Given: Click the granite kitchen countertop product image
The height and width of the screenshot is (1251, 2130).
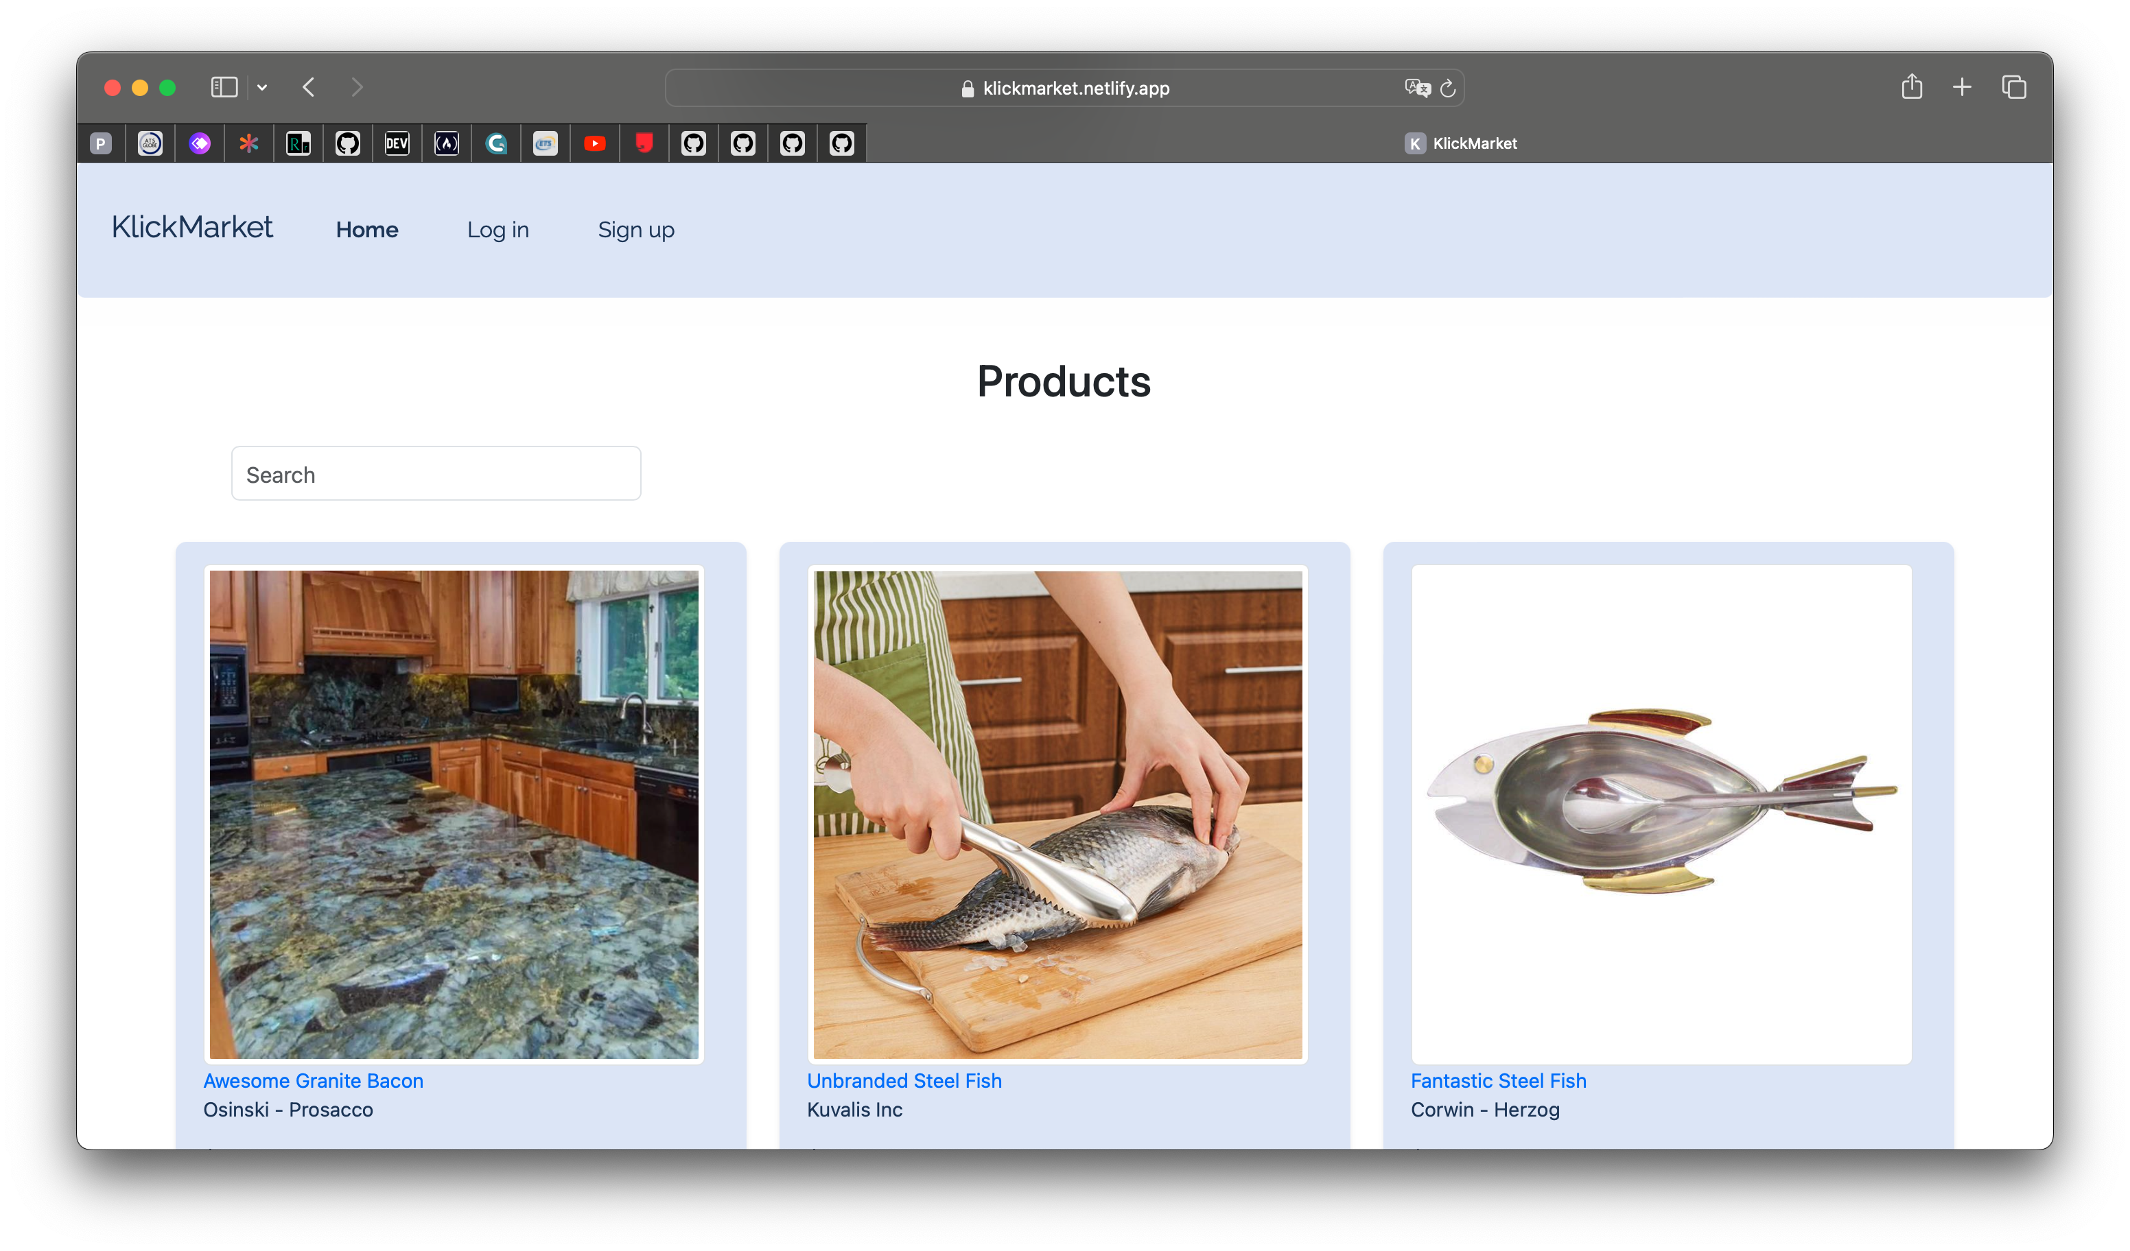Looking at the screenshot, I should pos(454,814).
